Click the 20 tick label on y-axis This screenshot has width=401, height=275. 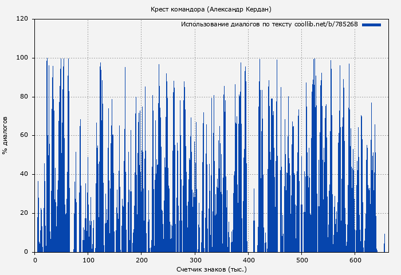(24, 213)
